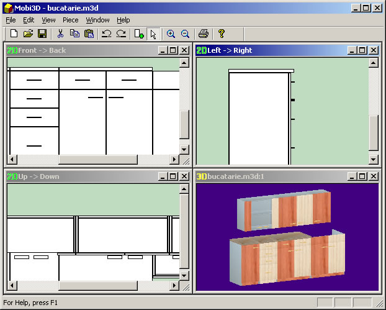386x310 pixels.
Task: Select the side-profile cabinet in Left -> Right view
Action: [x=260, y=117]
